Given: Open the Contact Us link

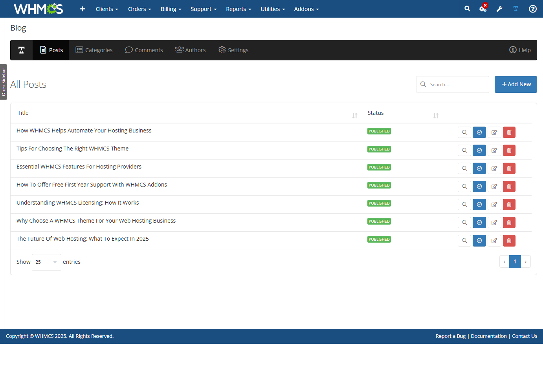Looking at the screenshot, I should [x=525, y=336].
